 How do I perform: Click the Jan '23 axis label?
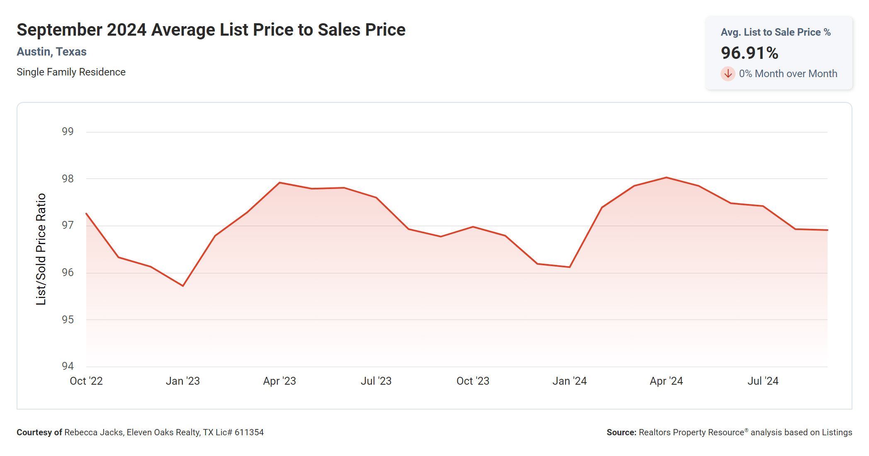point(183,381)
